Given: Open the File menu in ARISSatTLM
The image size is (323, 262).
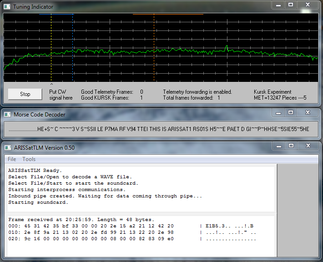Looking at the screenshot, I should tap(12, 159).
